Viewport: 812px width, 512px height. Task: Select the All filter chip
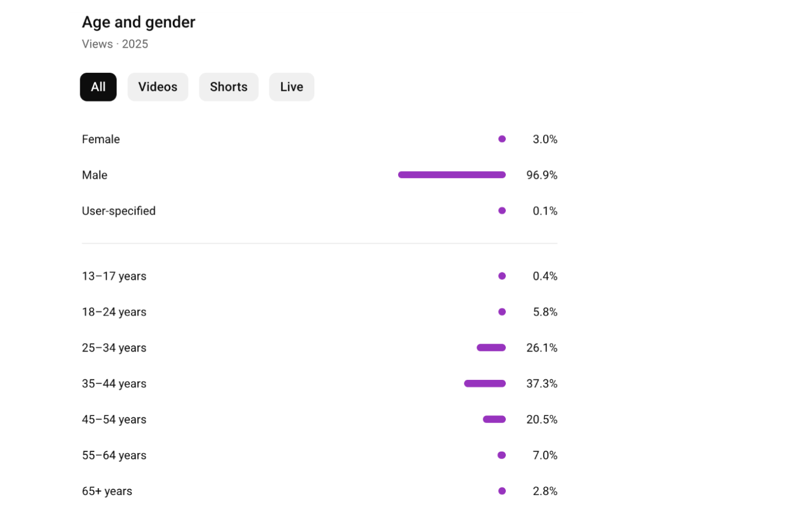tap(98, 87)
